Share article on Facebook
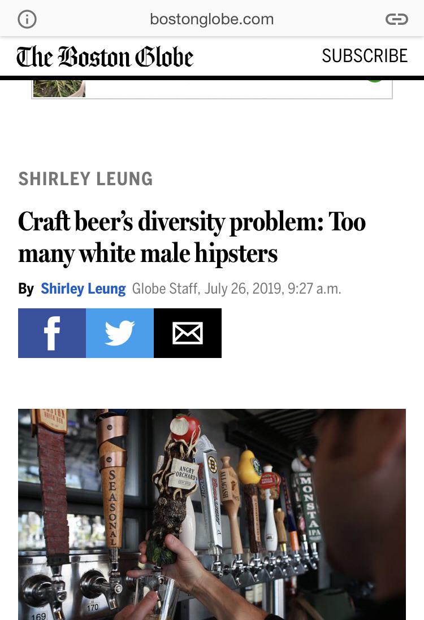Image resolution: width=424 pixels, height=620 pixels. 52,333
